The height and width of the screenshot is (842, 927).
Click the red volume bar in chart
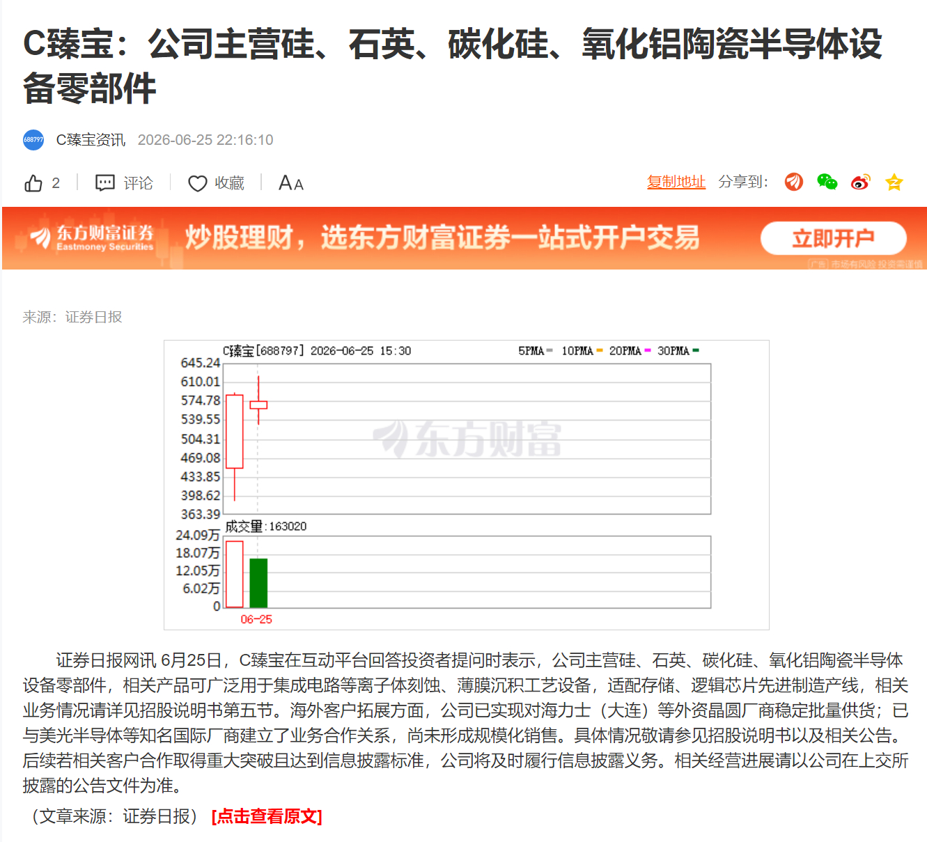[x=235, y=575]
